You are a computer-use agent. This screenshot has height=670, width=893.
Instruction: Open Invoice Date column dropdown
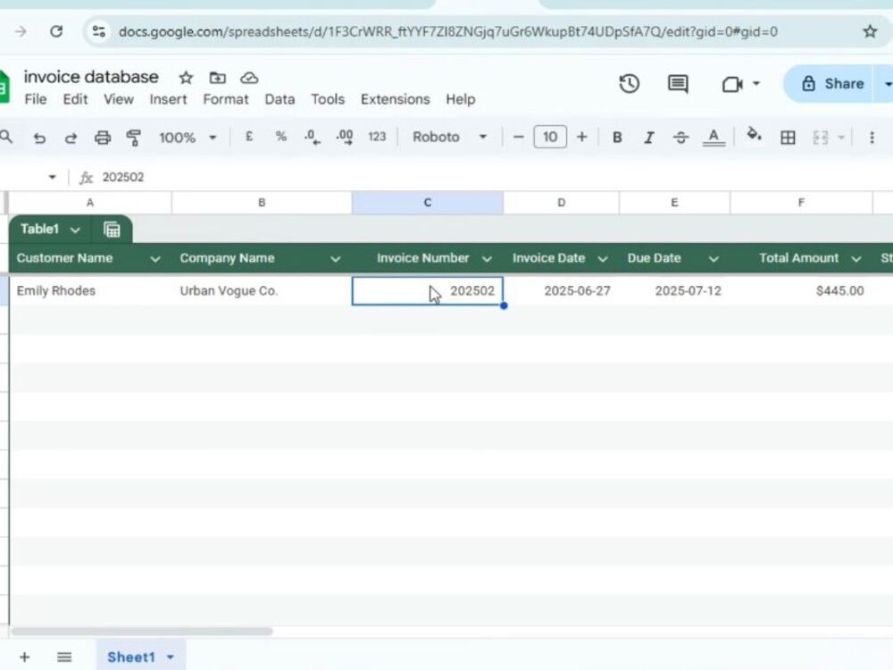click(x=603, y=259)
